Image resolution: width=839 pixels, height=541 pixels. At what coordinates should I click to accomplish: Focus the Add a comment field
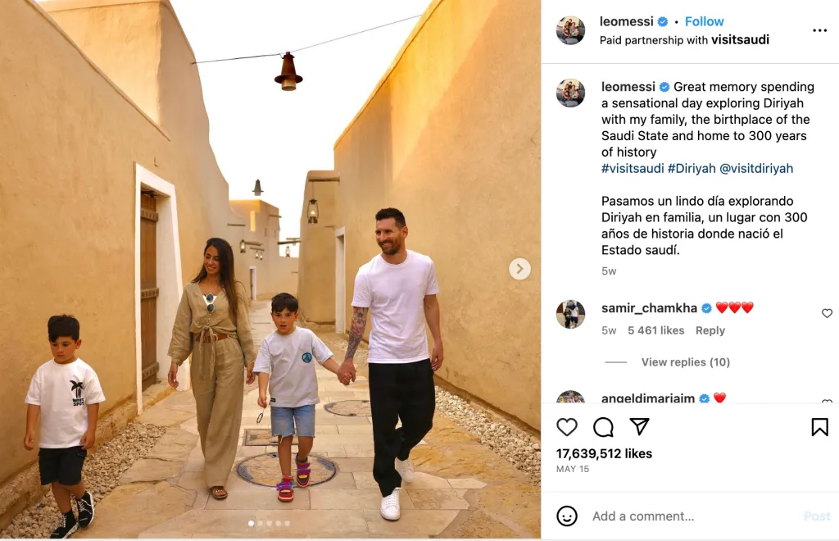[696, 516]
